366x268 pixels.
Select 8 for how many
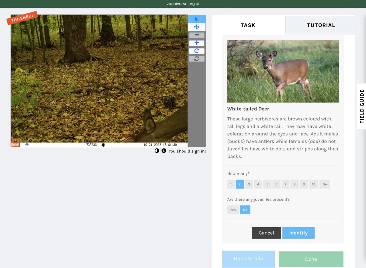pyautogui.click(x=295, y=184)
